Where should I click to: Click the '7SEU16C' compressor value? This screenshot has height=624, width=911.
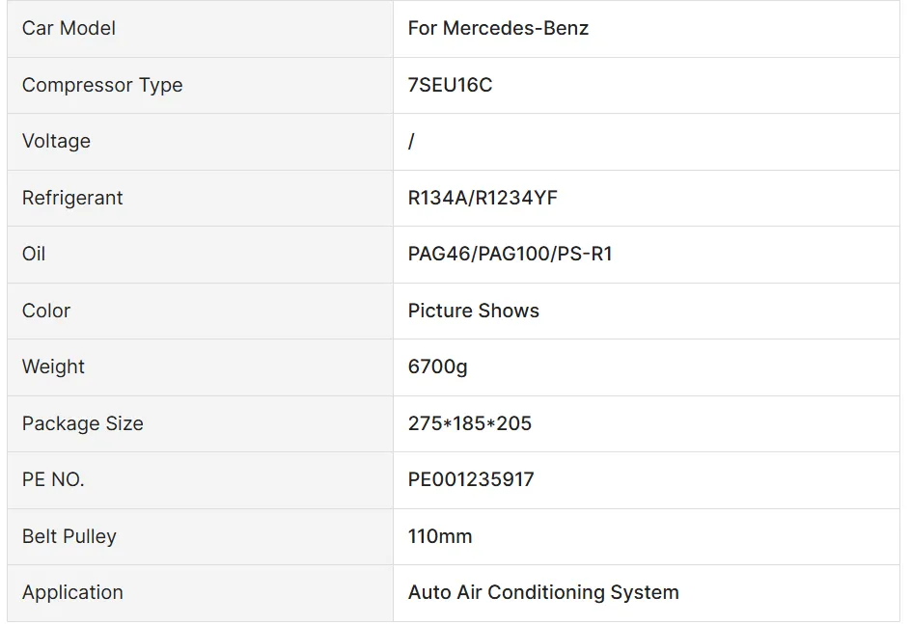click(x=450, y=85)
